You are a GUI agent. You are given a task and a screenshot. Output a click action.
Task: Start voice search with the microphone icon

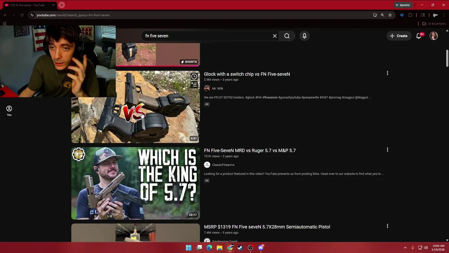click(304, 36)
